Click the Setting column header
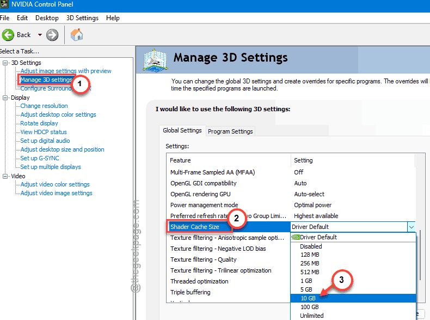Viewport: 430px width, 320px height. (x=353, y=160)
